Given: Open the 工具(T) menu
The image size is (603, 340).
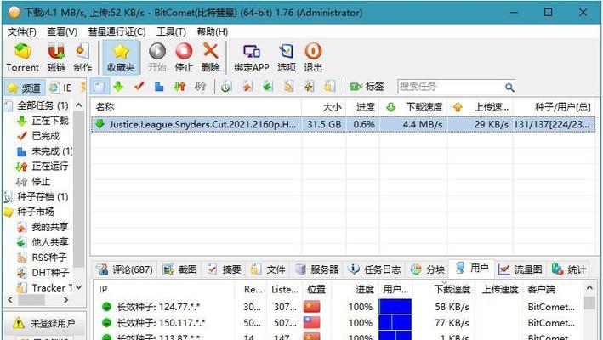Looking at the screenshot, I should [171, 31].
